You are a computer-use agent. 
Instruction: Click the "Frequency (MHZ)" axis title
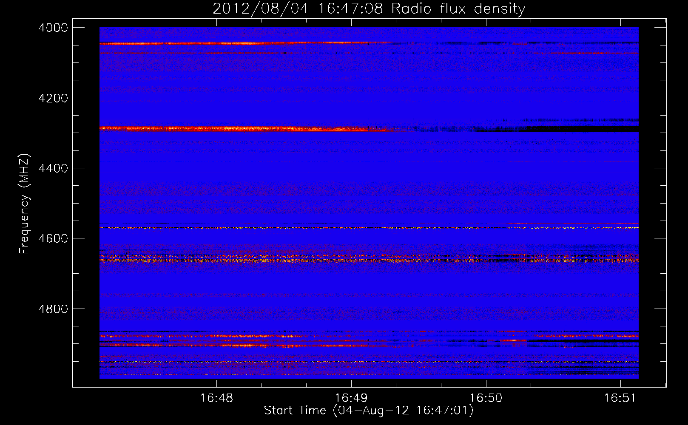25,204
